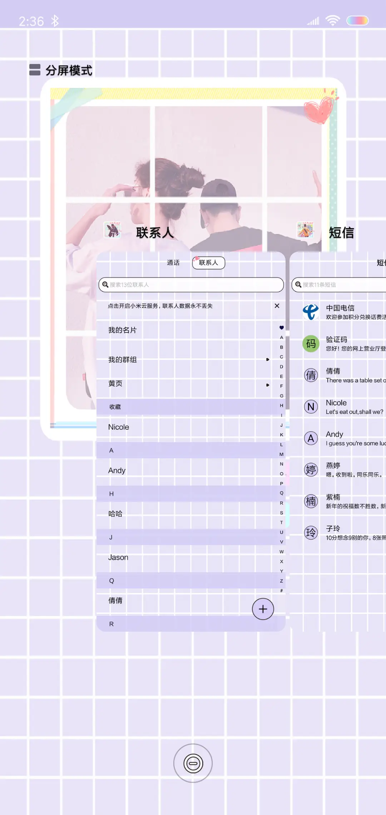Tap the Wi-Fi status icon
This screenshot has width=386, height=815.
(332, 21)
